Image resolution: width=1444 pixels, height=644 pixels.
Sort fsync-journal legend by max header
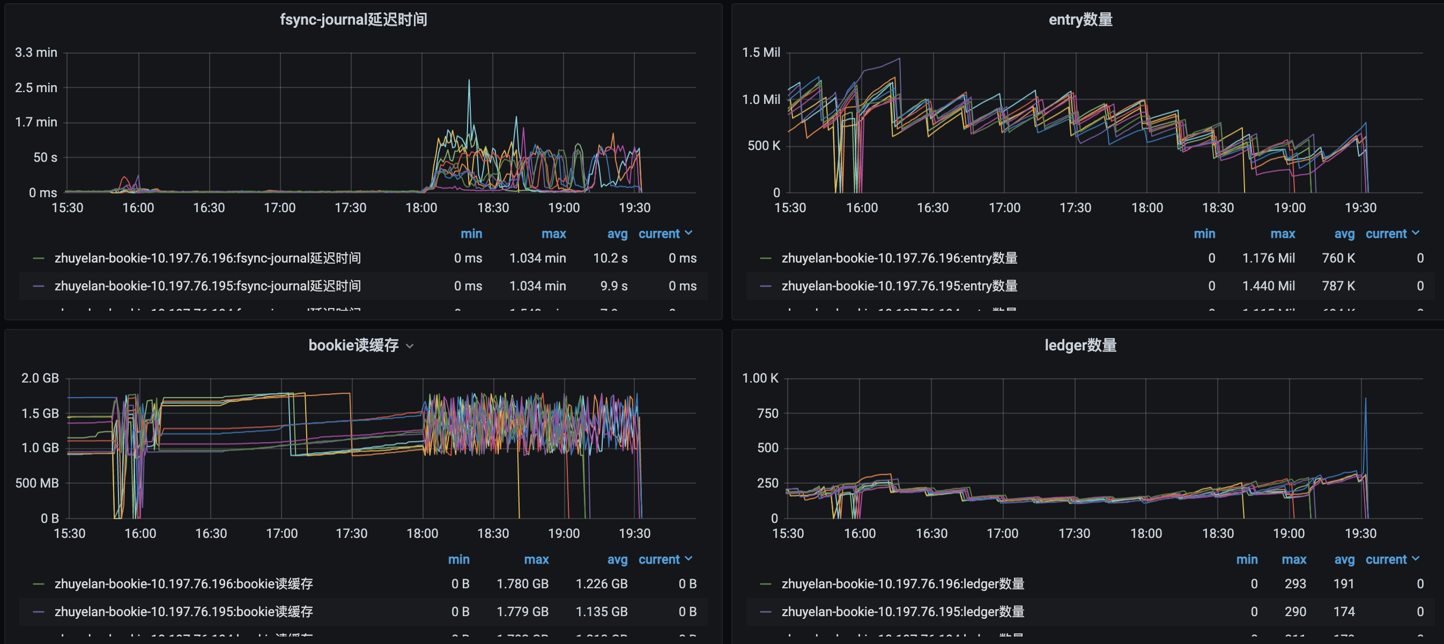553,234
